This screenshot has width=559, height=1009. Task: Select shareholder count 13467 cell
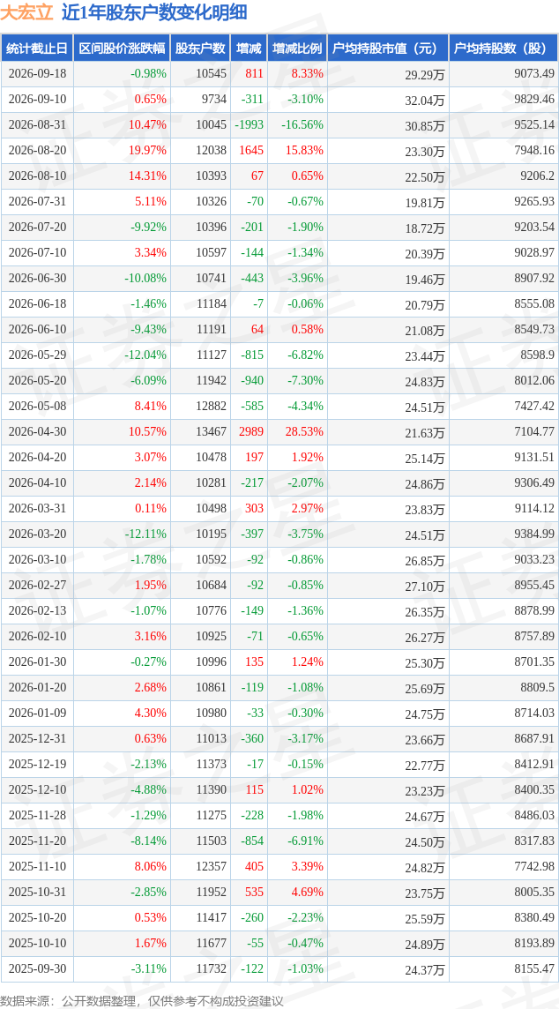coord(200,432)
